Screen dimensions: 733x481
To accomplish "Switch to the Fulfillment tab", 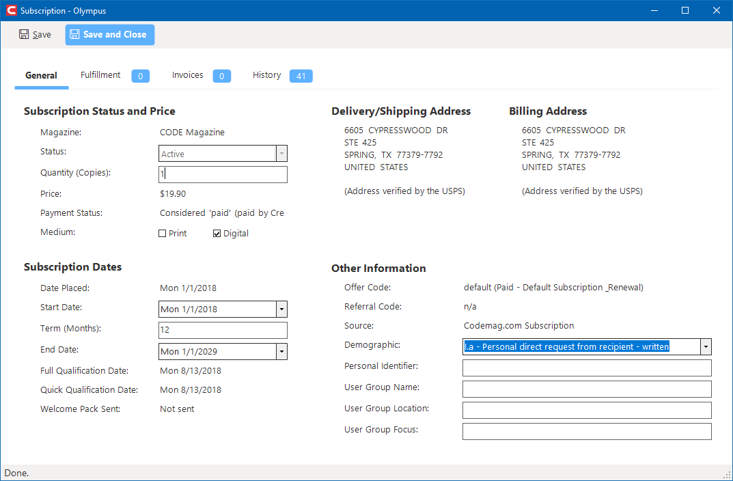I will (100, 74).
